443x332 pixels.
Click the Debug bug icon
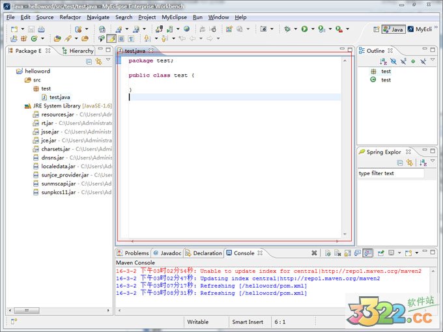(x=287, y=29)
